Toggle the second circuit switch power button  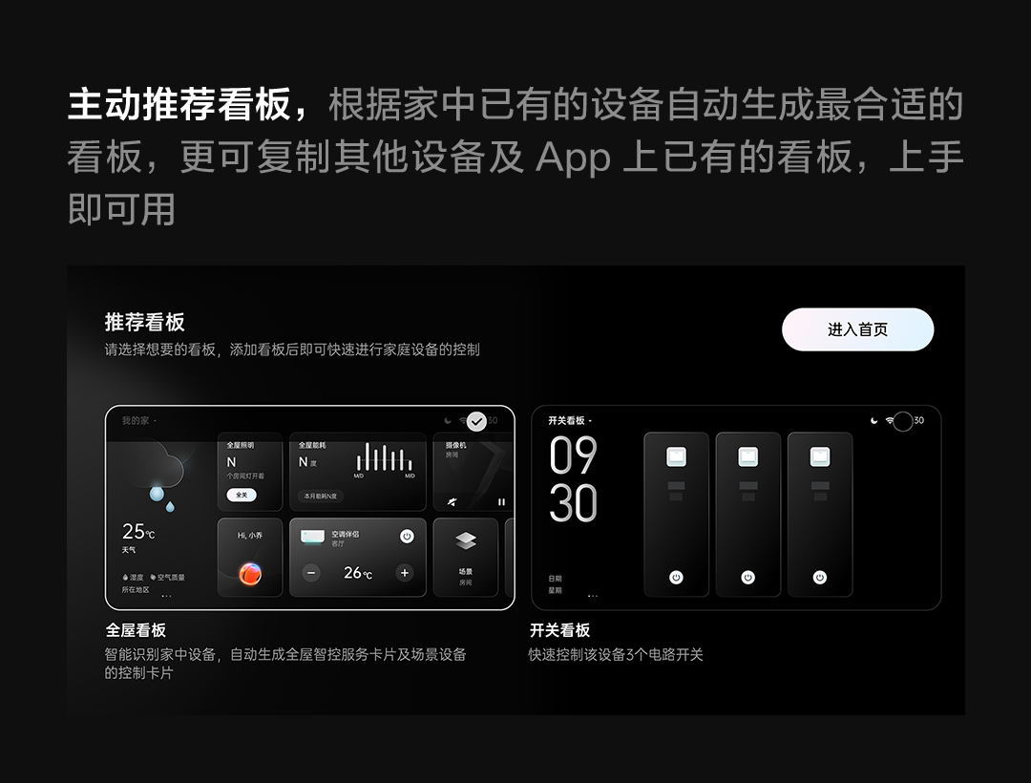pos(747,578)
